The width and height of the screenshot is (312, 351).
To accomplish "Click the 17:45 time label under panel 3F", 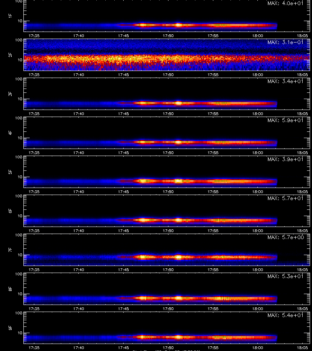I will tap(124, 114).
